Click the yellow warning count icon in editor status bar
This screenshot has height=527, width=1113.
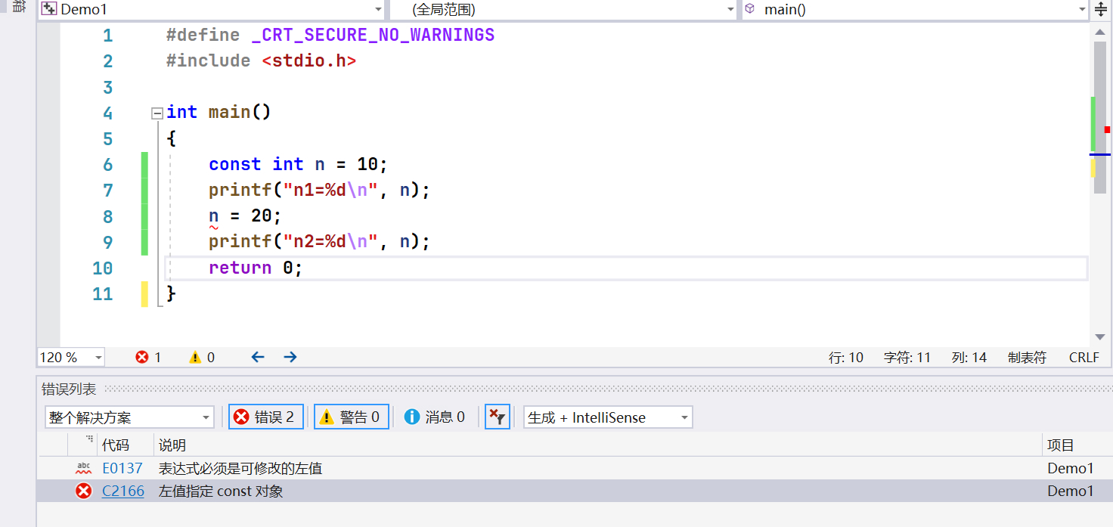pyautogui.click(x=195, y=358)
